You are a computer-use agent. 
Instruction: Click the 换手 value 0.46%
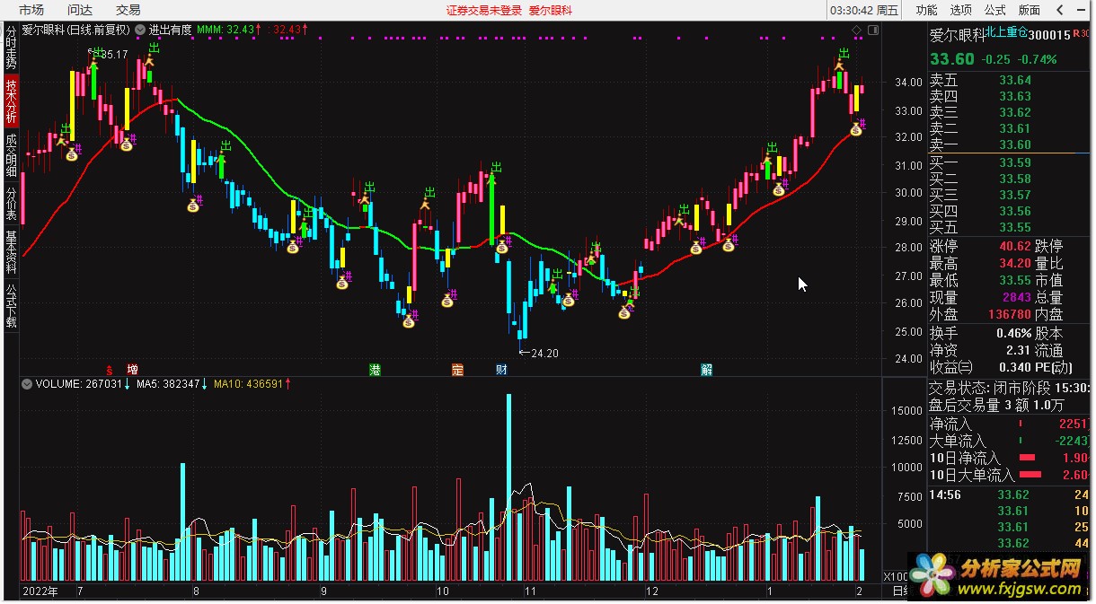(x=1013, y=332)
